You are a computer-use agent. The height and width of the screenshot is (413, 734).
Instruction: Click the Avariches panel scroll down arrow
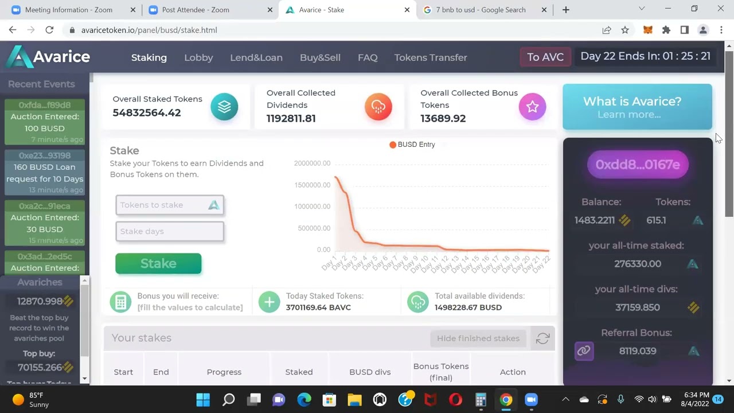pos(85,379)
